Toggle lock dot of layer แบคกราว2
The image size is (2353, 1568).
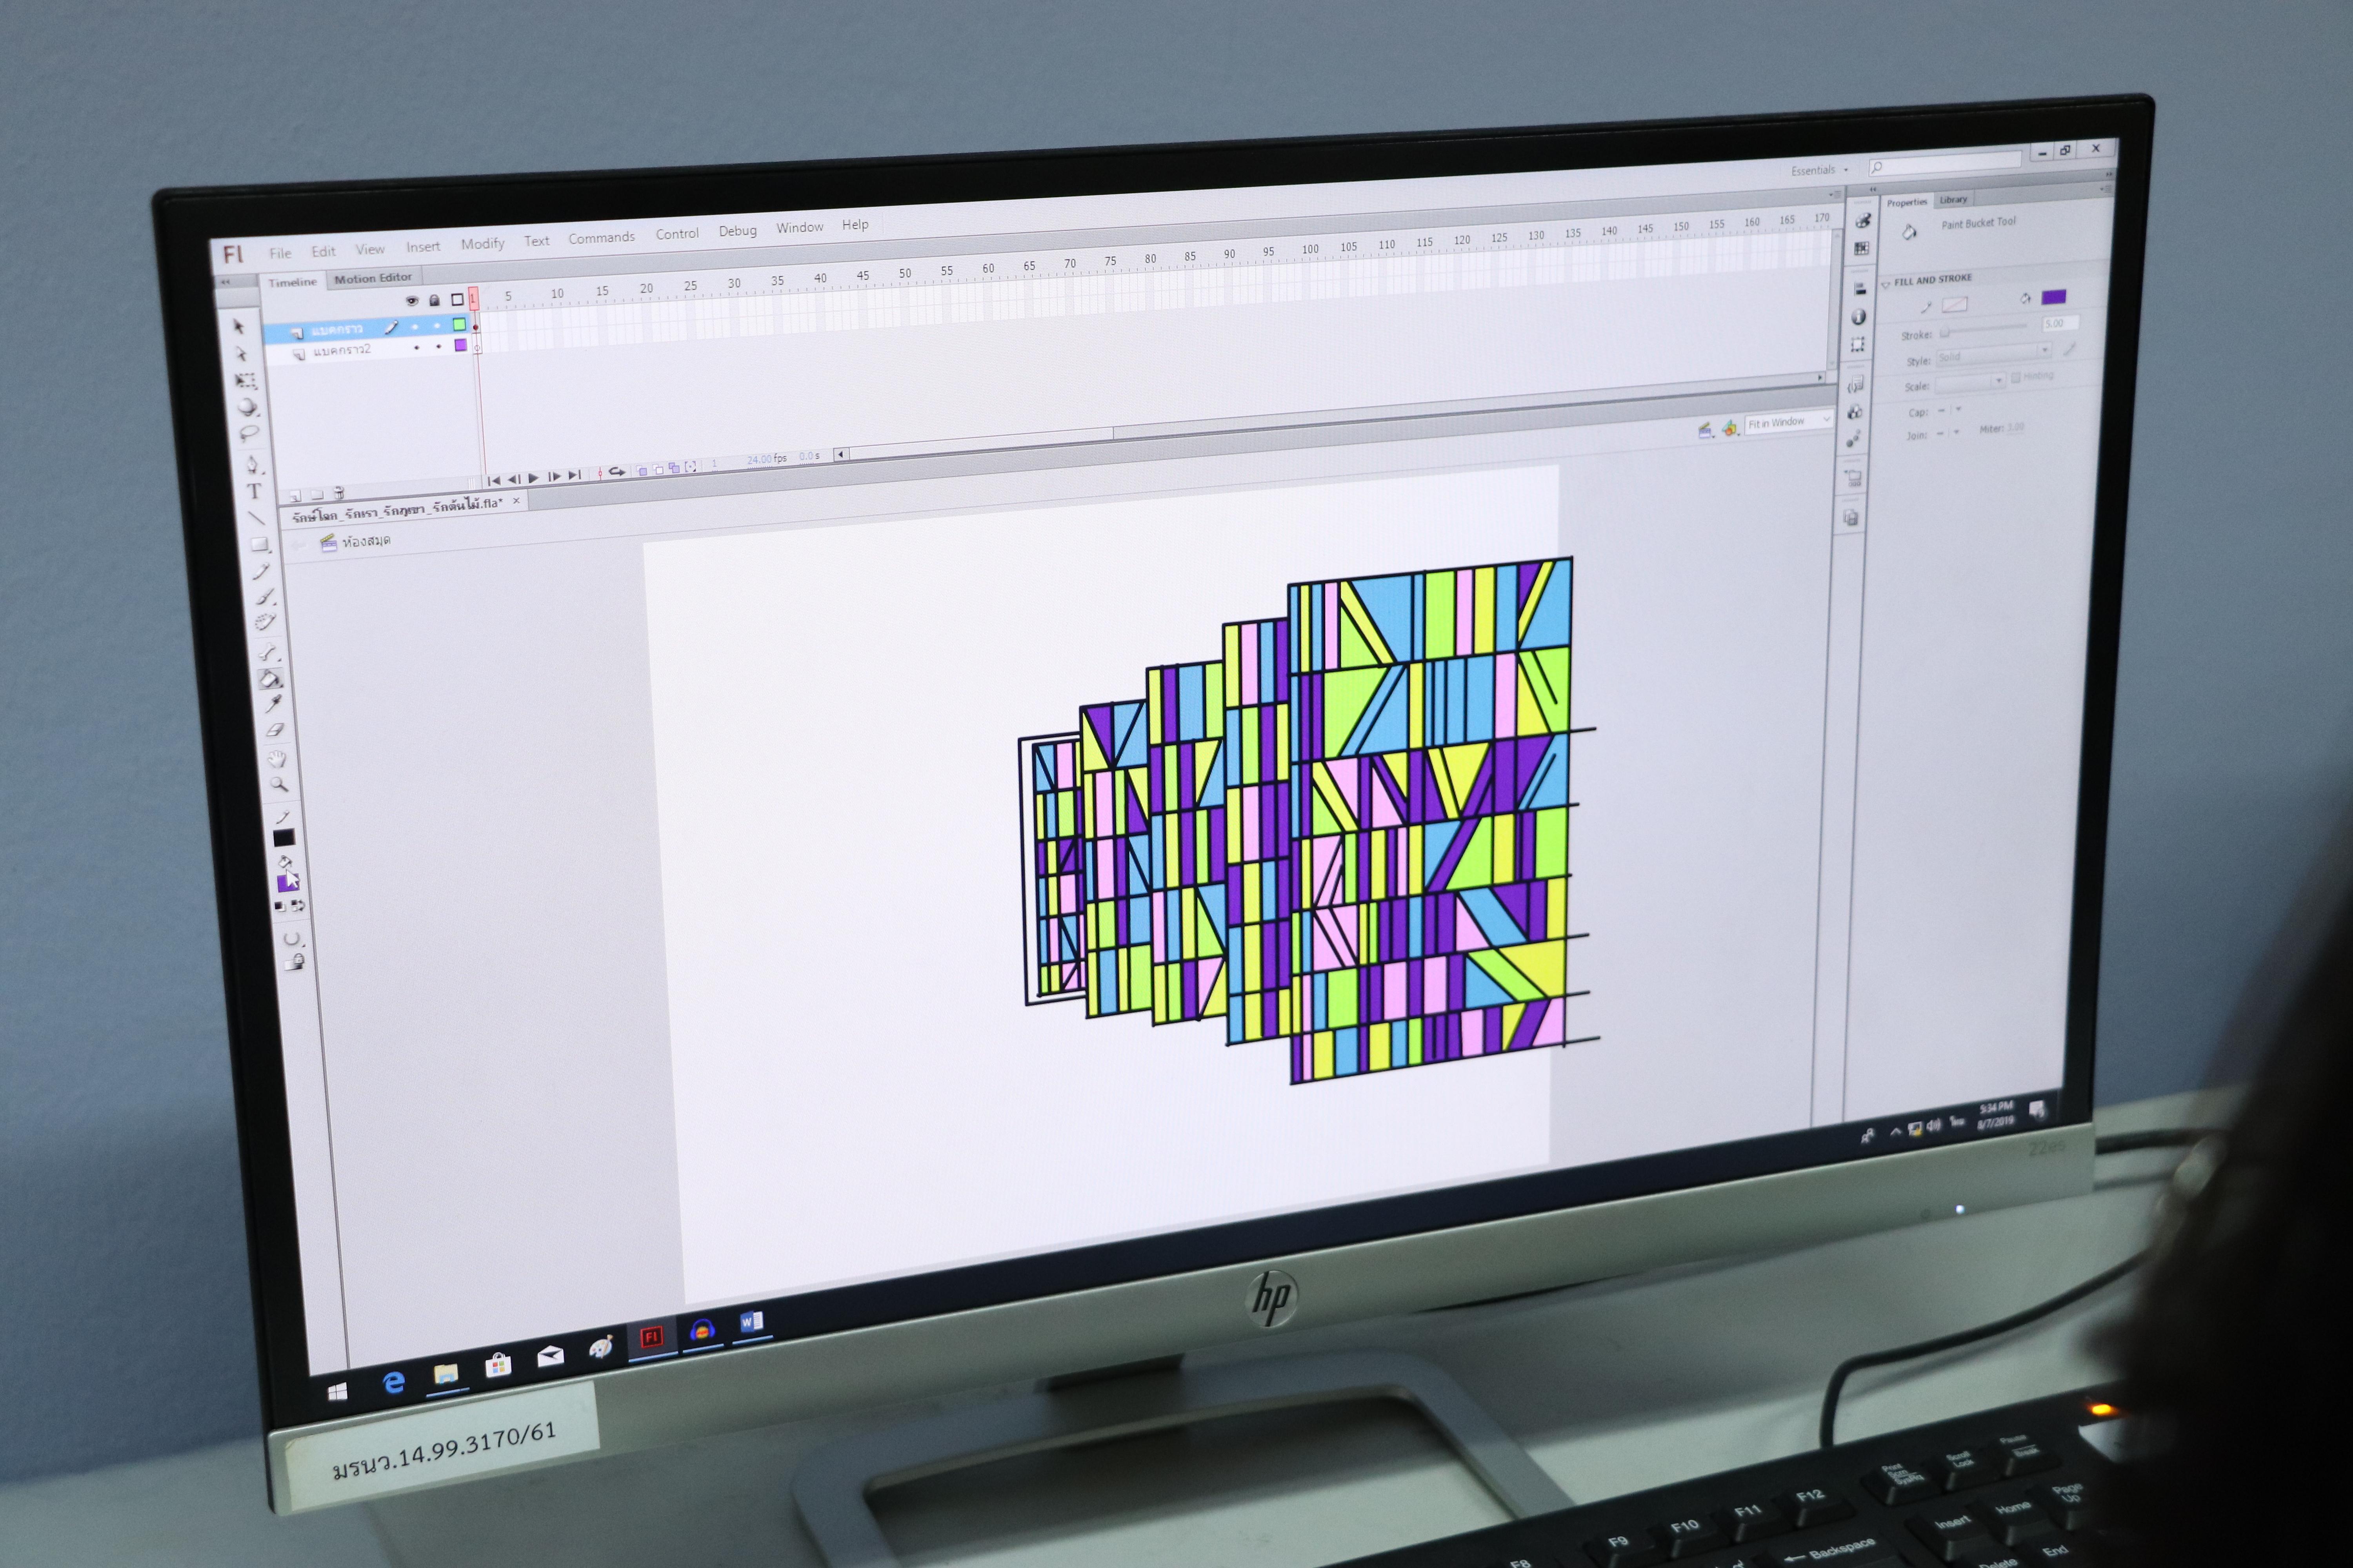click(x=438, y=347)
